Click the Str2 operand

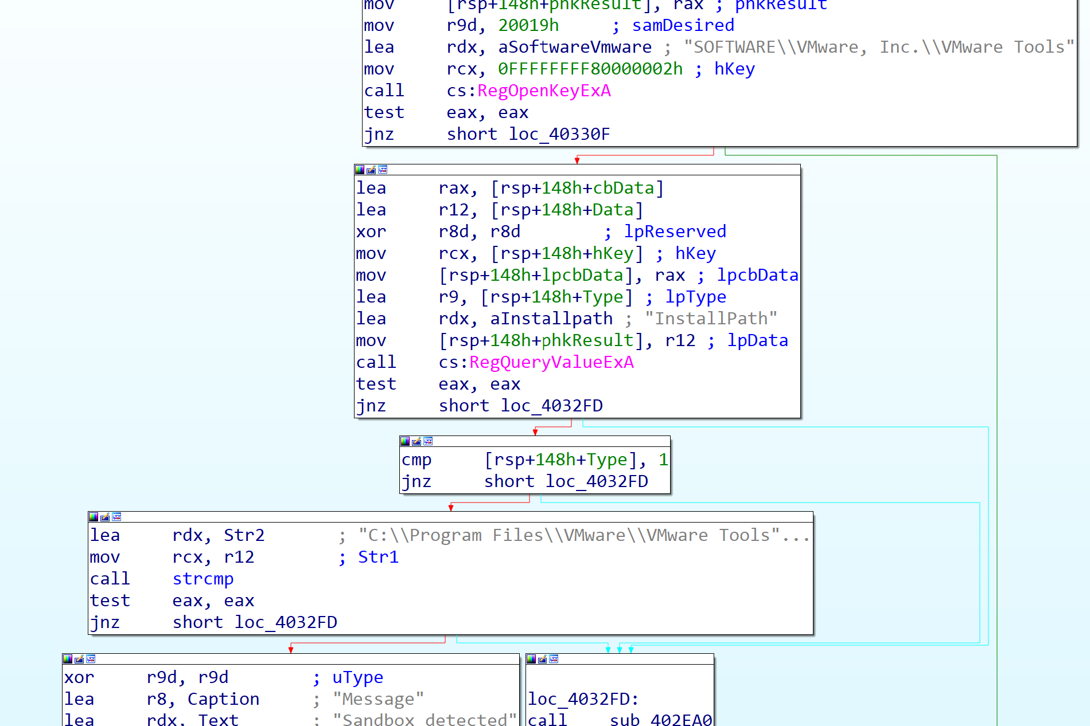pos(244,536)
